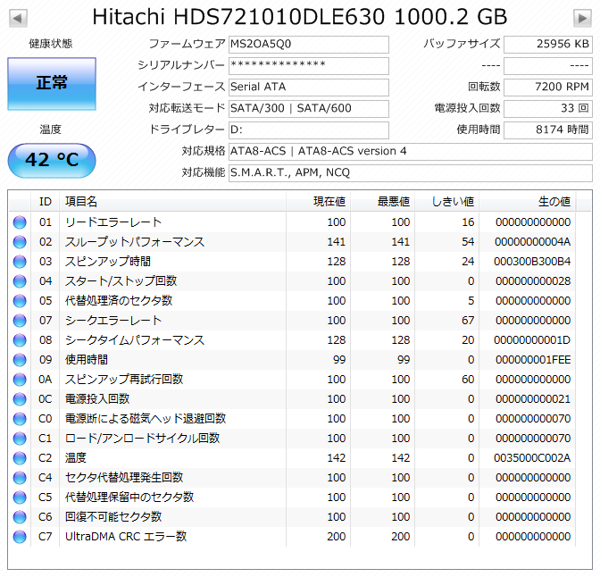Go to previous disk with left arrow

coord(18,18)
